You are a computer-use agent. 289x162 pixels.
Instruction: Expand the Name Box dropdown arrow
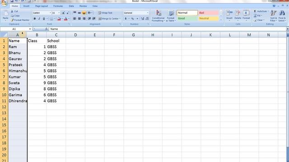pos(30,29)
